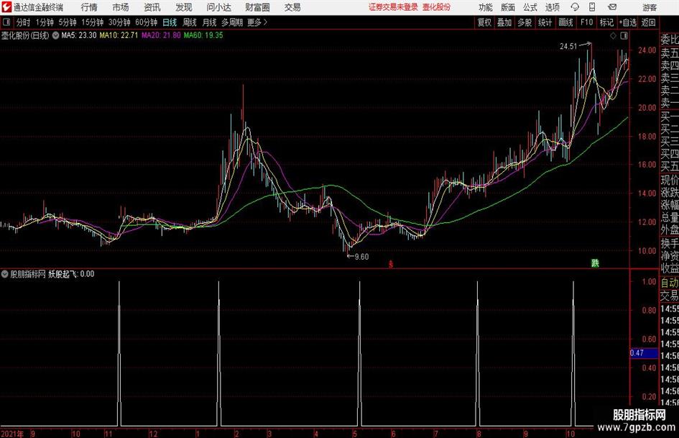Open the 问小达 menu
Screen dimensions: 679x438
coord(218,7)
